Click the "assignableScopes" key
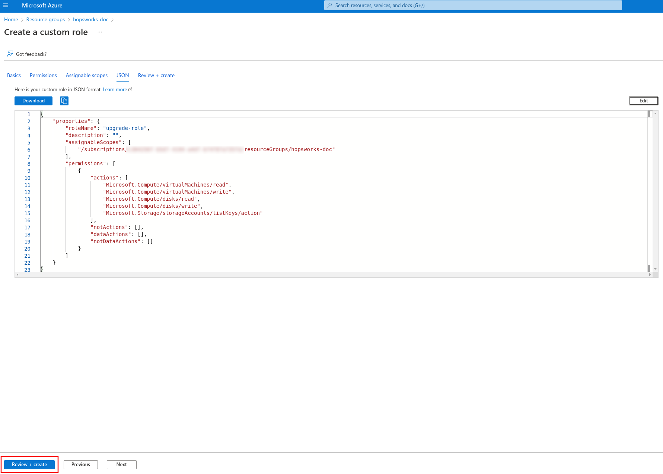This screenshot has height=474, width=663. [x=94, y=143]
